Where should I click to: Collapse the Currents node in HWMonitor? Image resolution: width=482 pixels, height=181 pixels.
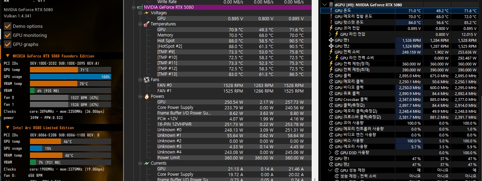coord(140,163)
